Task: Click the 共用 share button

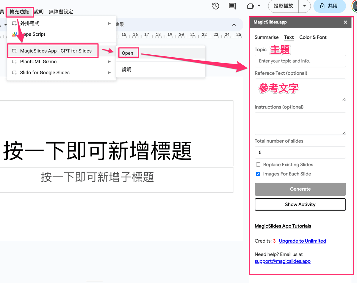Action: click(x=329, y=6)
